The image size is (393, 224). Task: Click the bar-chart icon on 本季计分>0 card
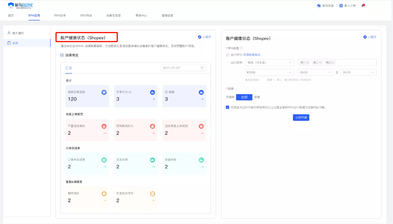point(152,93)
